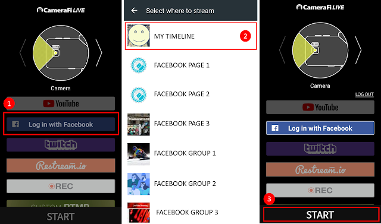Viewport: 381px width, 224px height.
Task: Click the camera source dial on right screen
Action: point(320,50)
